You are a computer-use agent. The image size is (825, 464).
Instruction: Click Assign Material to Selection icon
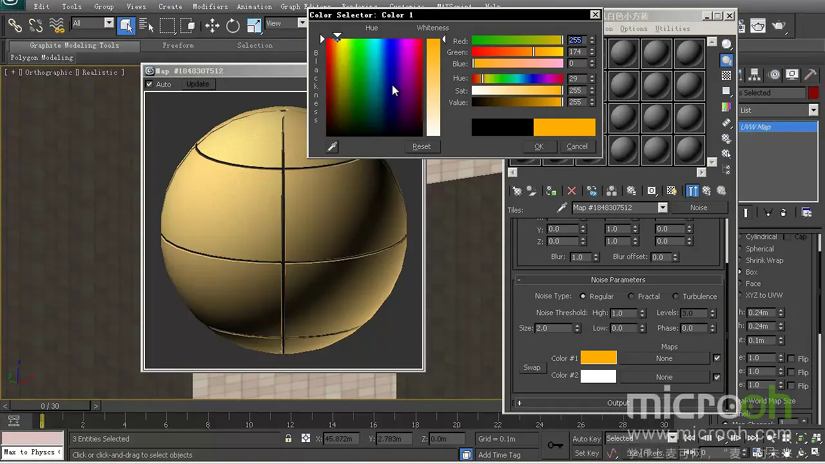point(551,191)
